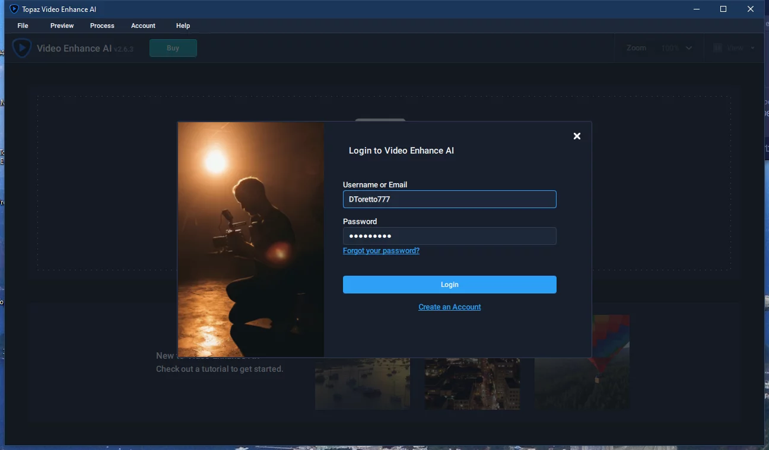Open the harbor boats tutorial thumbnail
Screen dimensions: 769x450
[363, 383]
